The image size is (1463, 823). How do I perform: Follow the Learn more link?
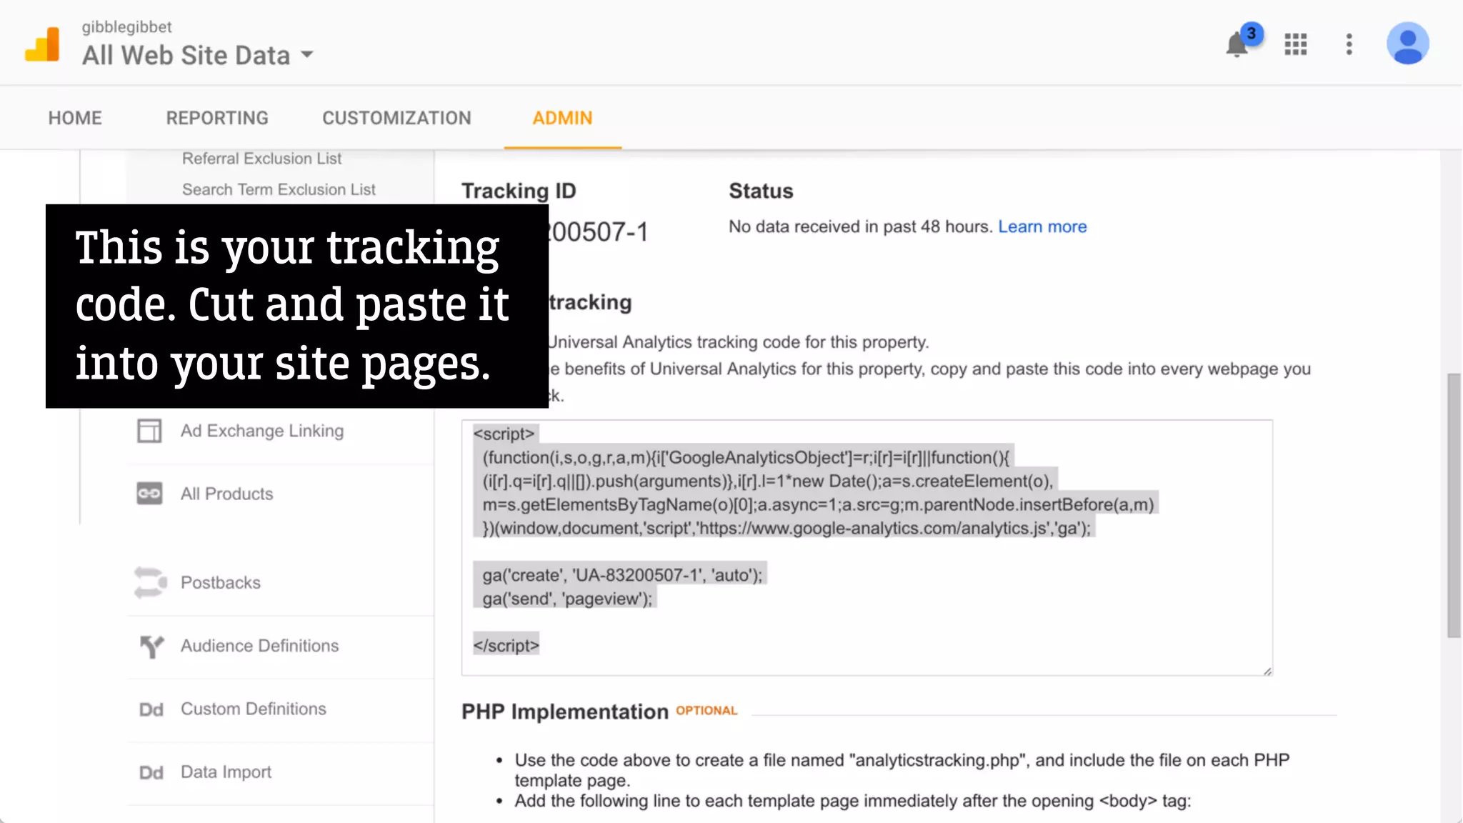1042,226
